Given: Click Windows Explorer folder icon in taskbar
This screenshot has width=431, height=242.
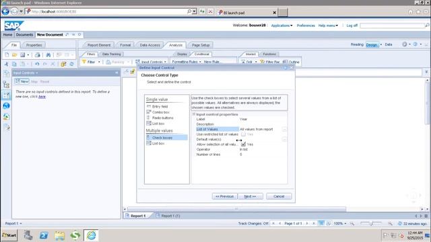Looking at the screenshot, I should point(59,235).
